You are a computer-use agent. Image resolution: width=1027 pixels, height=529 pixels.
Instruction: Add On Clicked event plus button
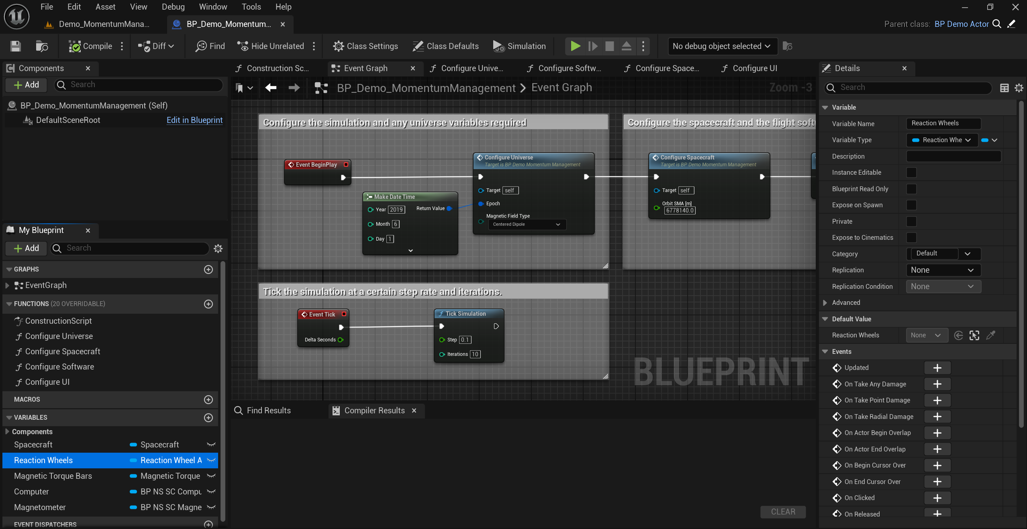937,498
